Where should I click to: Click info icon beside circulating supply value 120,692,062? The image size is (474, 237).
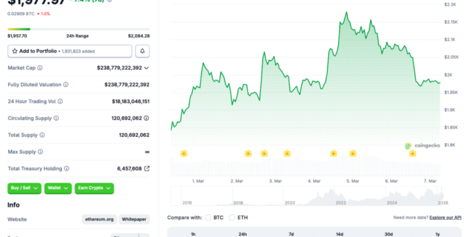[x=147, y=118]
